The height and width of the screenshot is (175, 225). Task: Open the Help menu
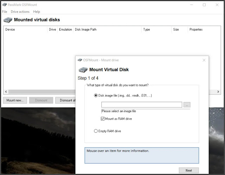37,12
